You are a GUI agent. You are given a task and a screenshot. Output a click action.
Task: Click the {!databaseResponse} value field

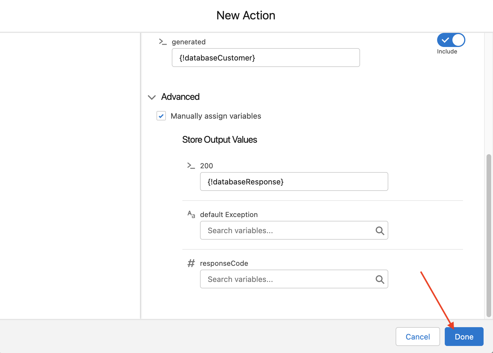(294, 181)
